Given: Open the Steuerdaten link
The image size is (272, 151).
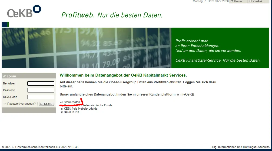Looking at the screenshot, I should coord(72,102).
